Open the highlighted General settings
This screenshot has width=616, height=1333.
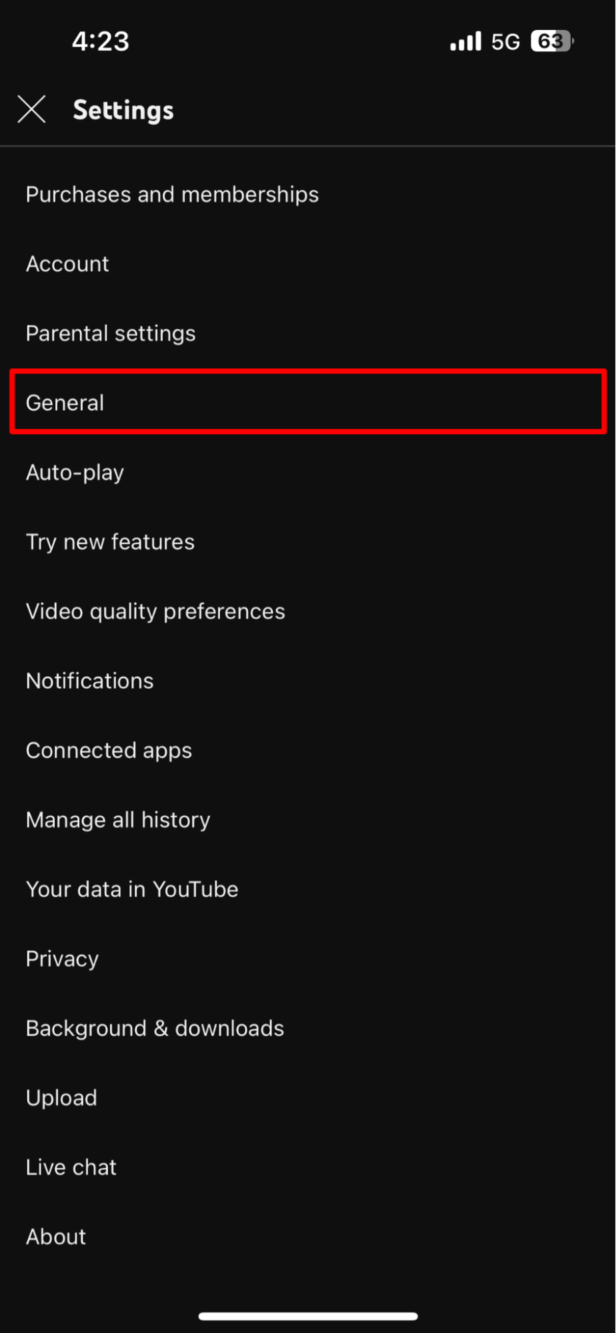click(x=65, y=402)
